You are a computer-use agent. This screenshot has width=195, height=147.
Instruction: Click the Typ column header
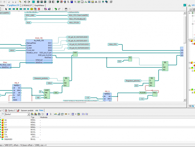tap(35, 117)
